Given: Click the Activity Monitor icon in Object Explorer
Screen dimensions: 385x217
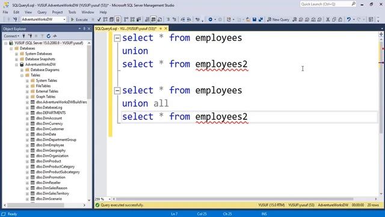Looking at the screenshot, I should click(x=55, y=36).
